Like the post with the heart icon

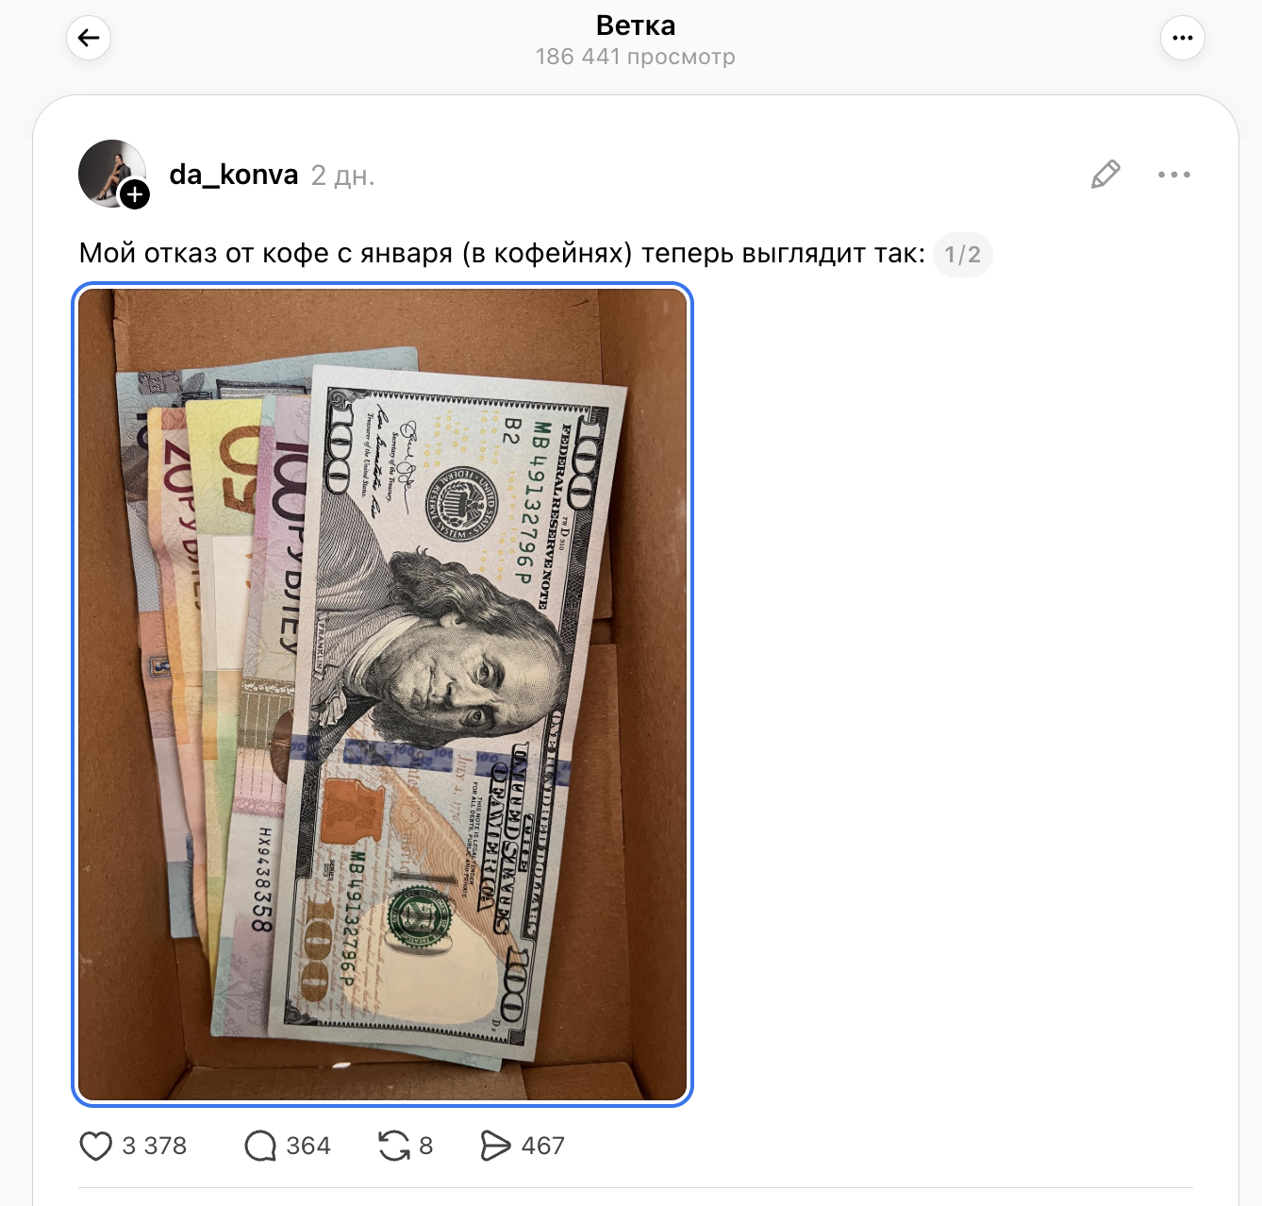tap(95, 1146)
